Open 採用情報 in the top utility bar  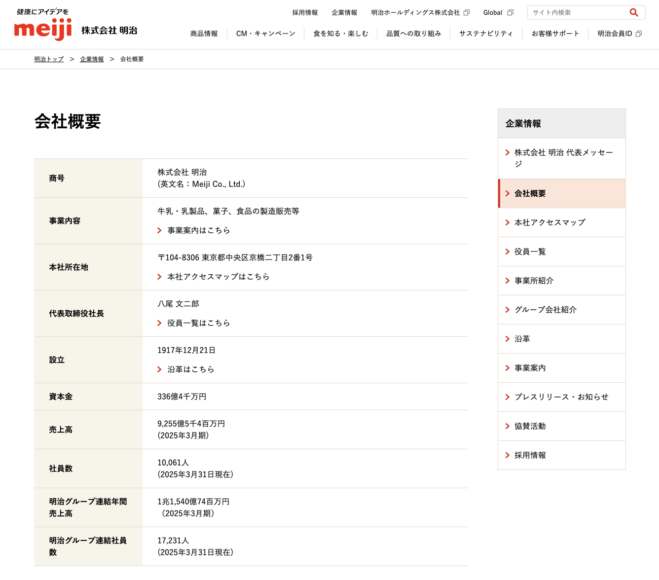[x=305, y=13]
